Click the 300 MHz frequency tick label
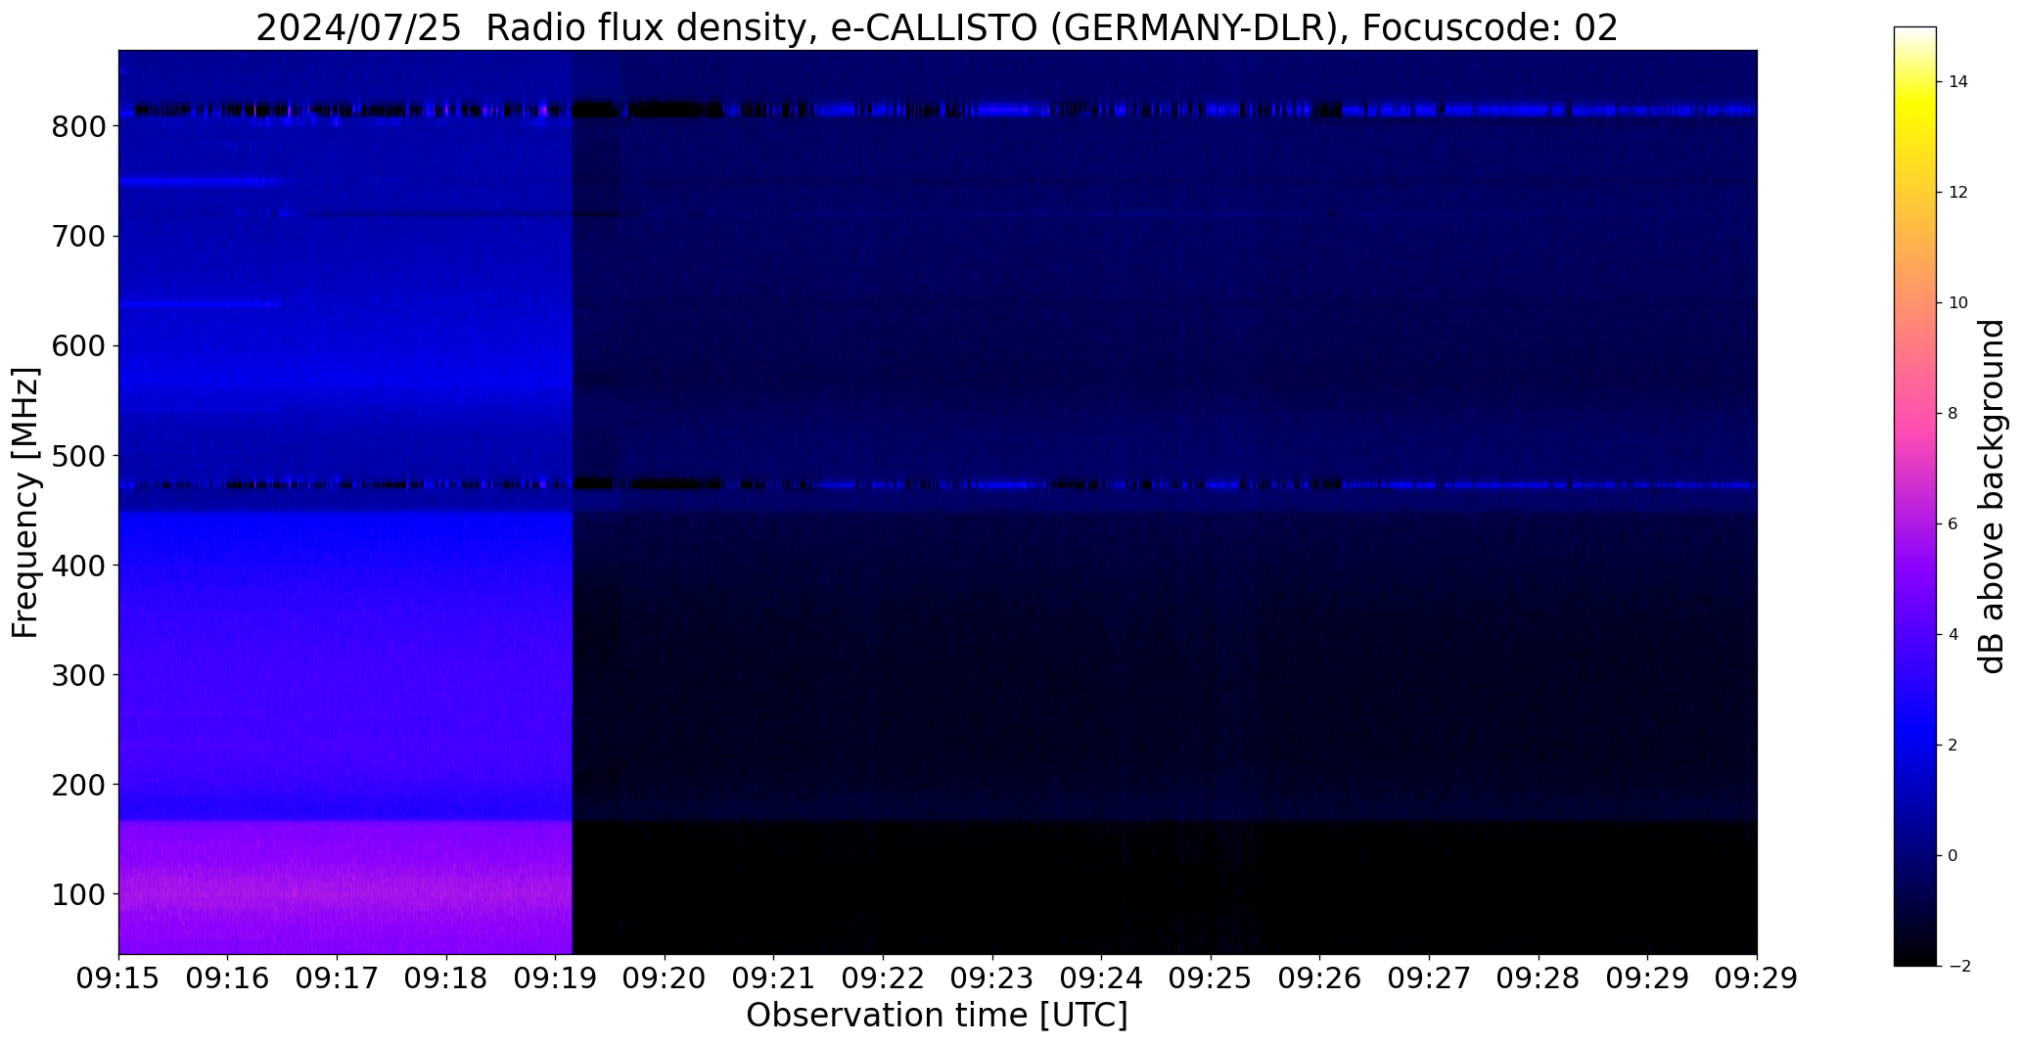 click(77, 674)
